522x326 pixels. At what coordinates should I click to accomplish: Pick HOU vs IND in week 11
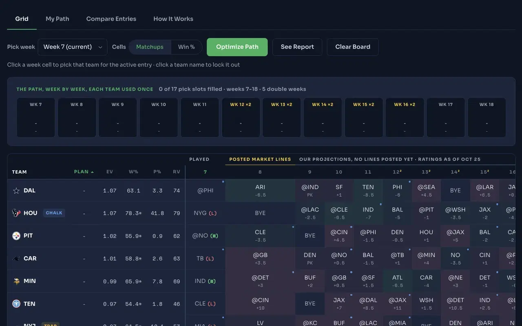(368, 213)
